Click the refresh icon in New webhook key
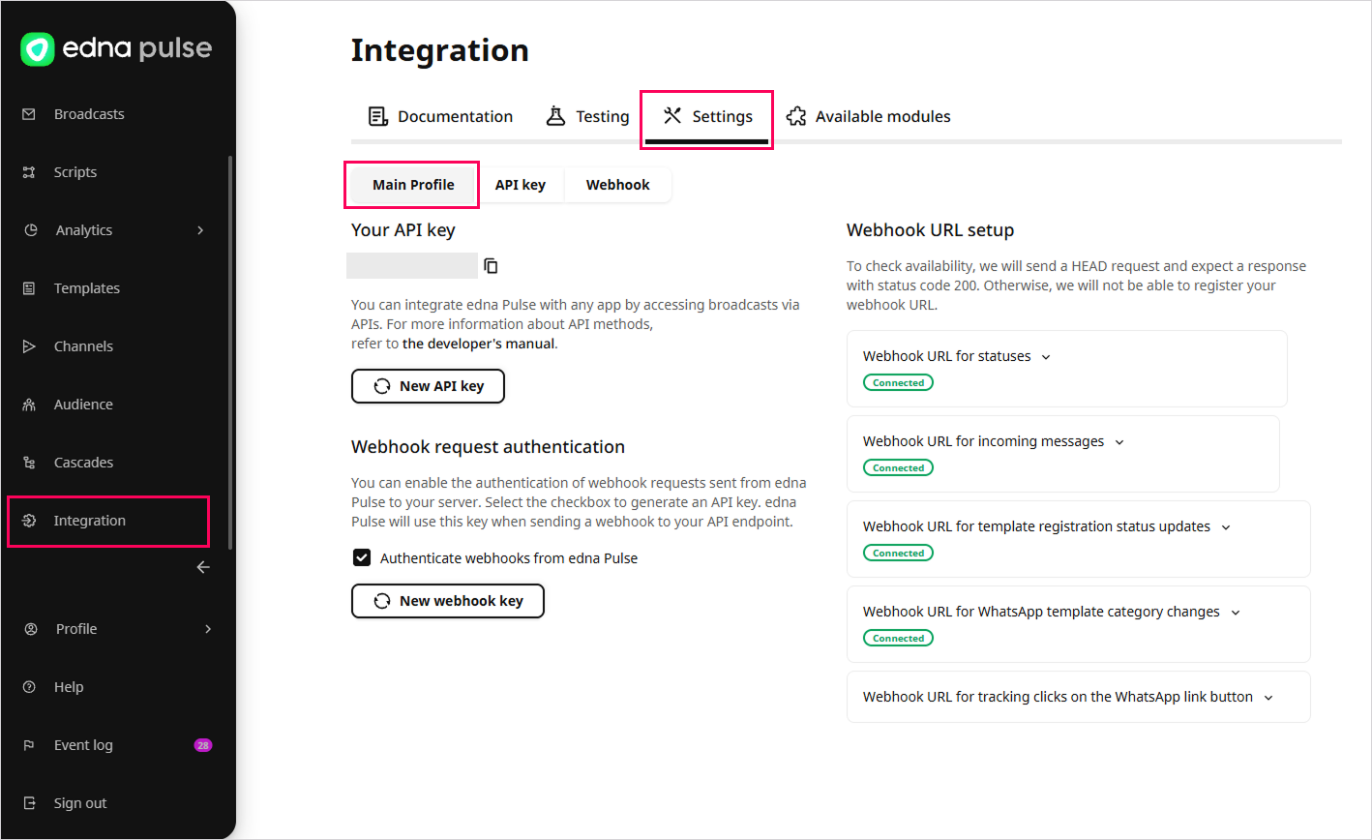Viewport: 1372px width, 840px height. point(383,601)
